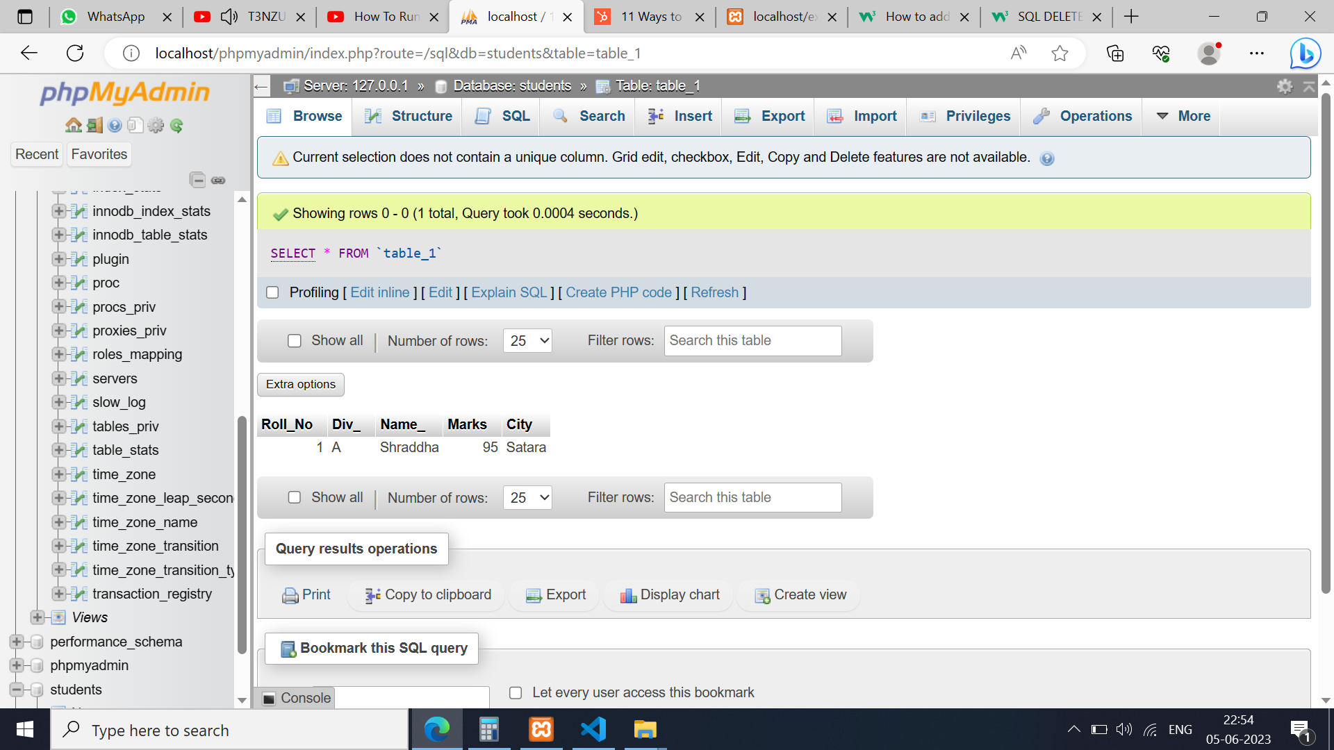Click the phpMyAdmin home icon
1334x750 pixels.
click(74, 125)
